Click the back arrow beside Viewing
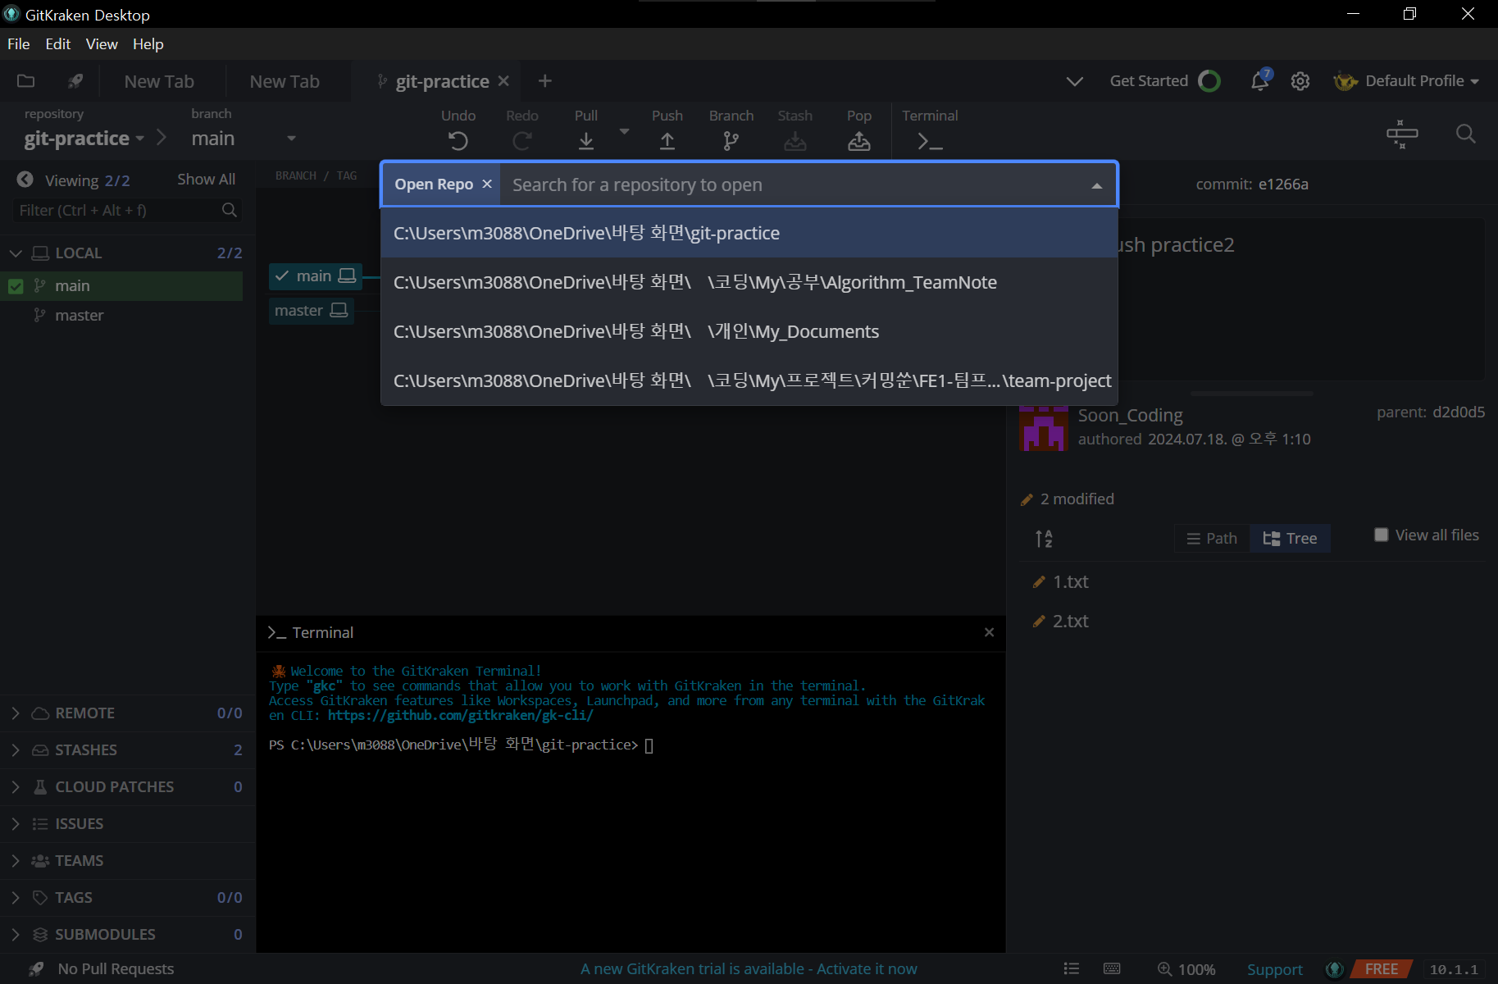This screenshot has width=1498, height=984. point(25,180)
